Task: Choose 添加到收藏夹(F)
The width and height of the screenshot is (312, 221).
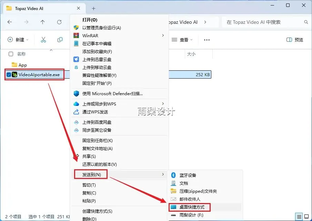Action: pos(119,51)
